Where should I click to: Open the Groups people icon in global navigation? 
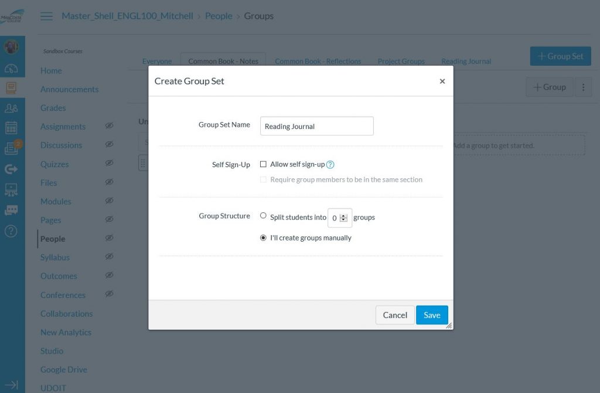click(11, 109)
